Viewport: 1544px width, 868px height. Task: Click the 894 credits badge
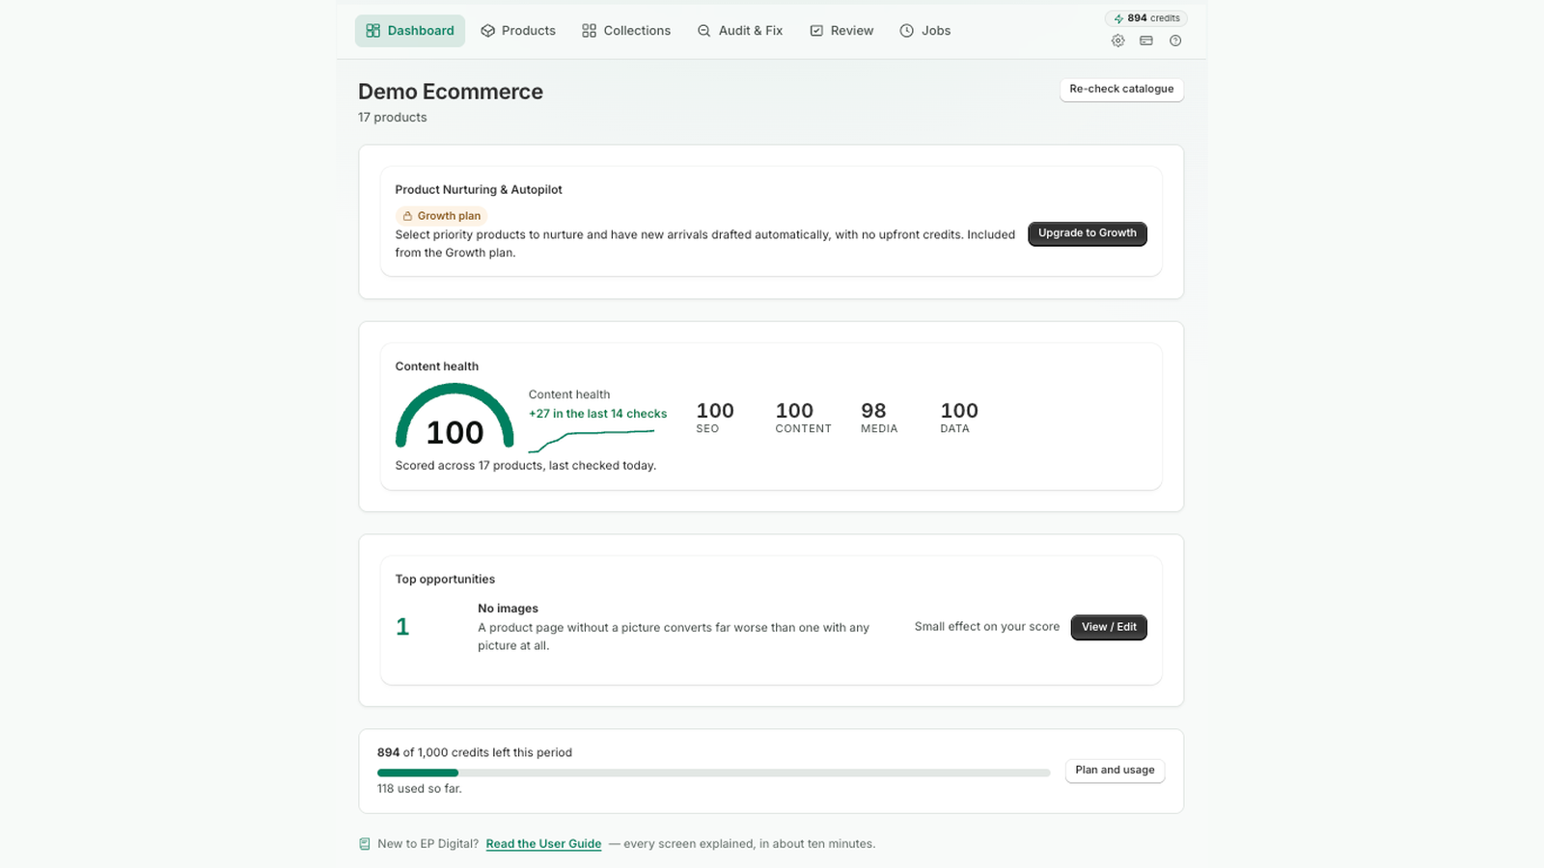pyautogui.click(x=1146, y=18)
